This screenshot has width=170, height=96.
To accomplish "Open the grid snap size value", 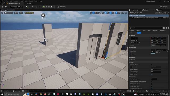I will 108,13.
